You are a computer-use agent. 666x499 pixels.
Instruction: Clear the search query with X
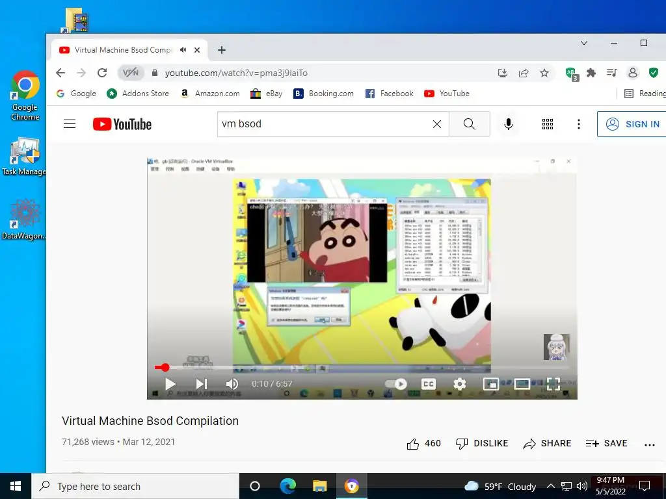point(436,124)
